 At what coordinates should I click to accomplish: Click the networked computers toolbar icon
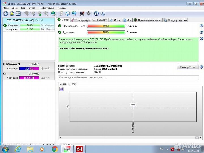pos(74,13)
